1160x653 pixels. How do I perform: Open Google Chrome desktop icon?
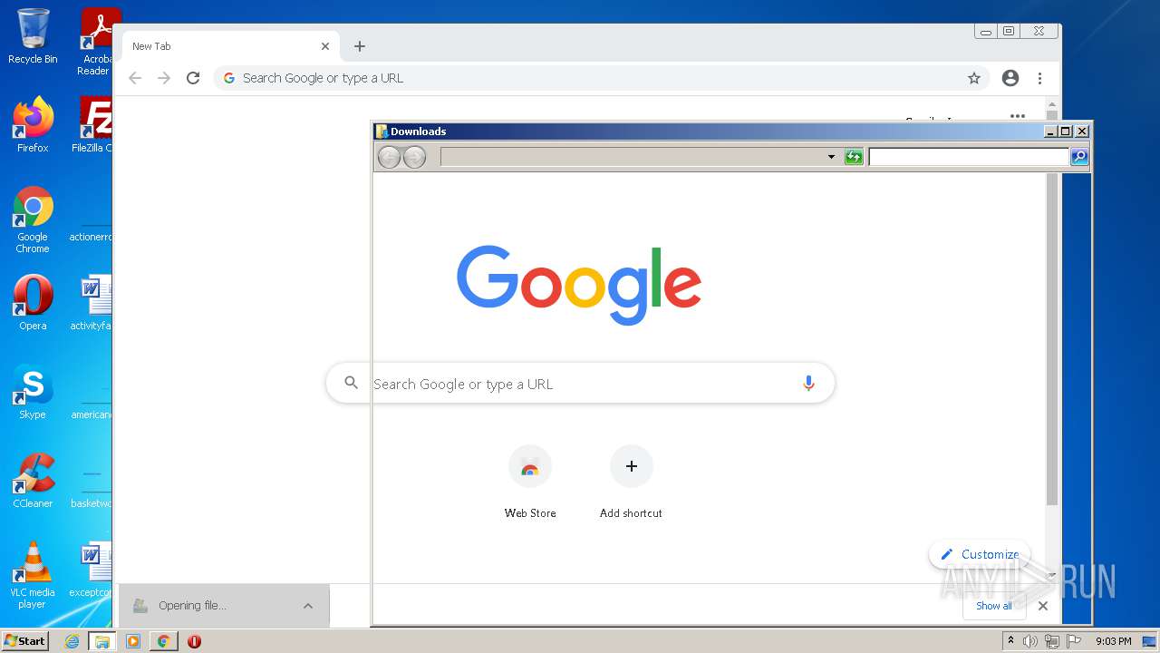point(33,219)
